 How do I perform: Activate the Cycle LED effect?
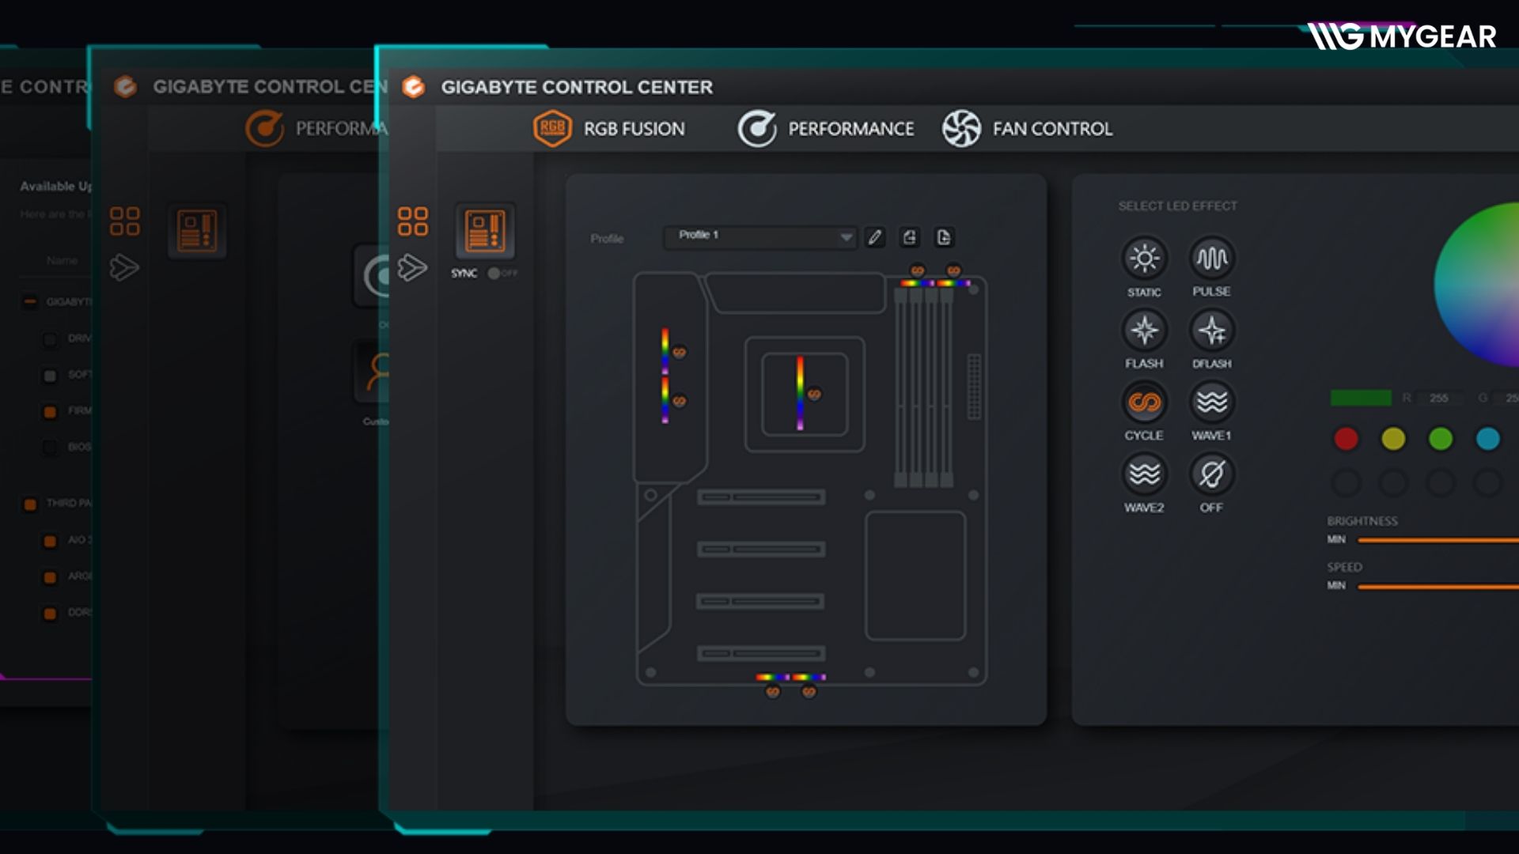coord(1144,402)
